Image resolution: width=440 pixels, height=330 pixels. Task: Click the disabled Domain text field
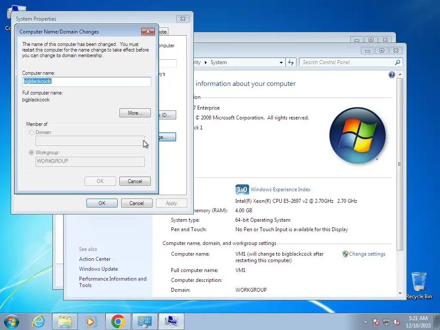90,141
